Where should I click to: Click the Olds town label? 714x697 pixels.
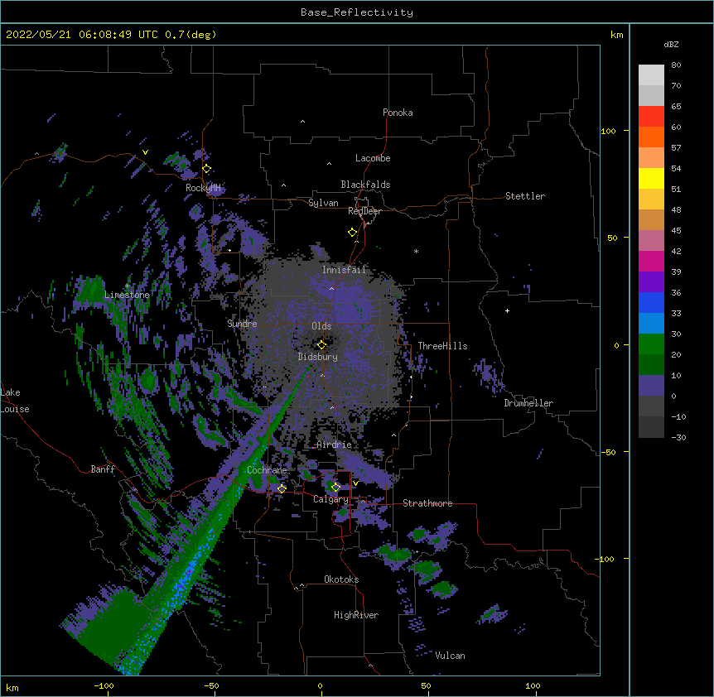tap(321, 326)
